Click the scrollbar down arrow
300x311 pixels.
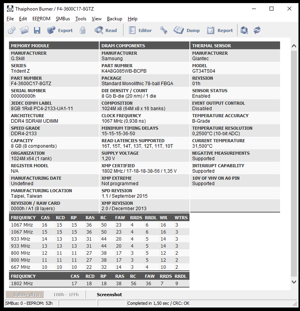[x=294, y=281]
